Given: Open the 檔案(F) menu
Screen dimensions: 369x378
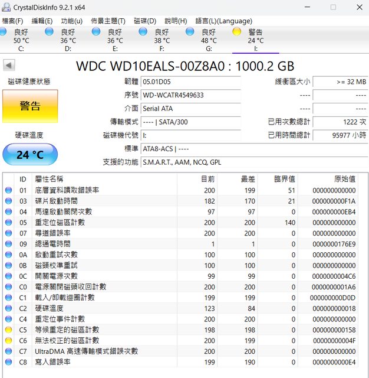Looking at the screenshot, I should (x=13, y=21).
